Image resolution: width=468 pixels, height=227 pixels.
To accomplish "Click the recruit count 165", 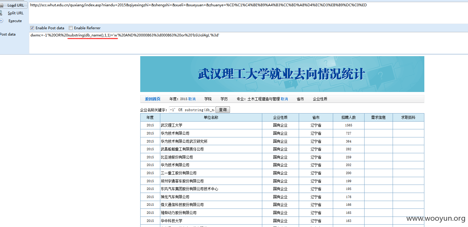I will click(x=349, y=213).
